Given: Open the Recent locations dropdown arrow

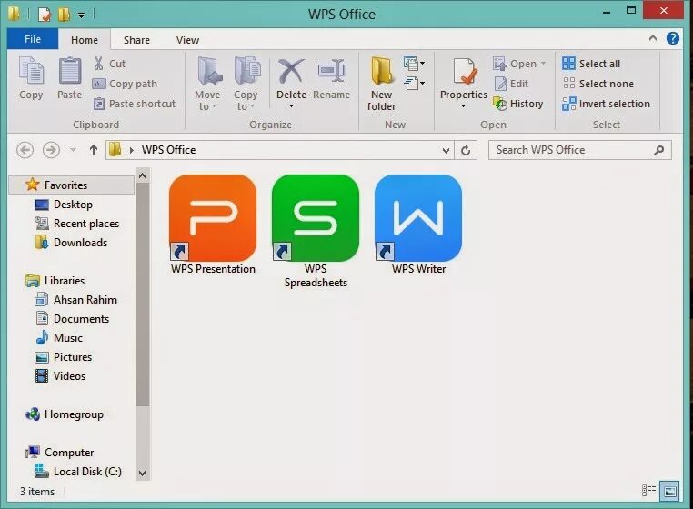Looking at the screenshot, I should coord(74,150).
